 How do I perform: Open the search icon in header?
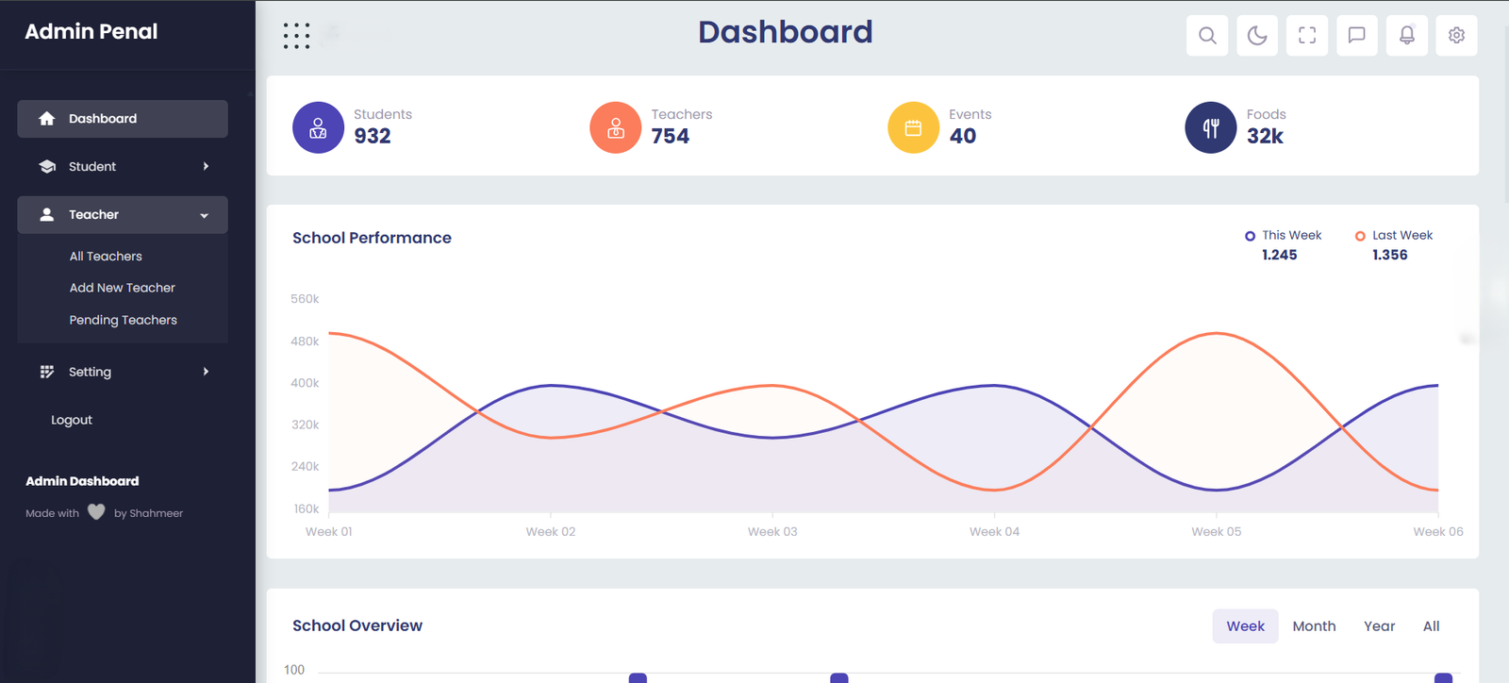(1207, 35)
